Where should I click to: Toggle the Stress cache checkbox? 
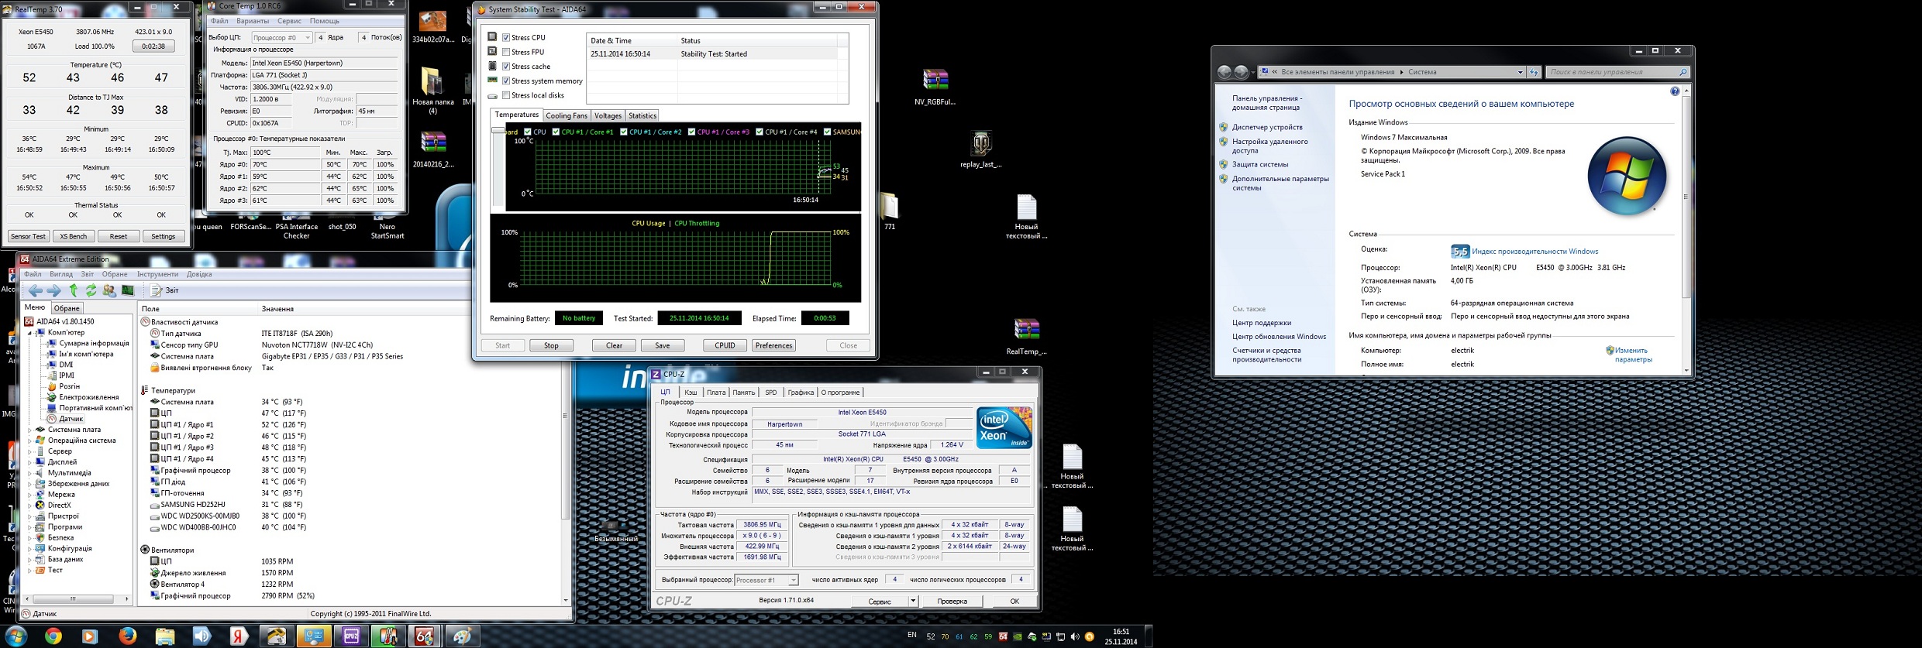(506, 67)
